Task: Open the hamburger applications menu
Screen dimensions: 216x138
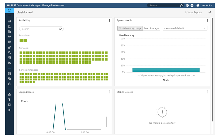Action: point(8,5)
